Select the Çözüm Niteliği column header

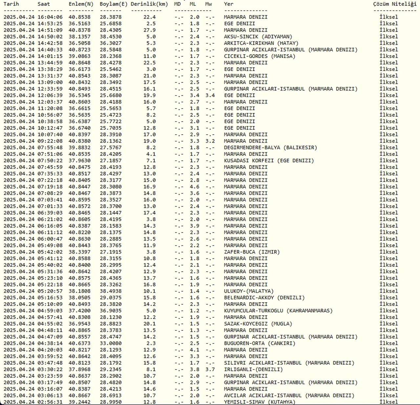click(x=395, y=4)
